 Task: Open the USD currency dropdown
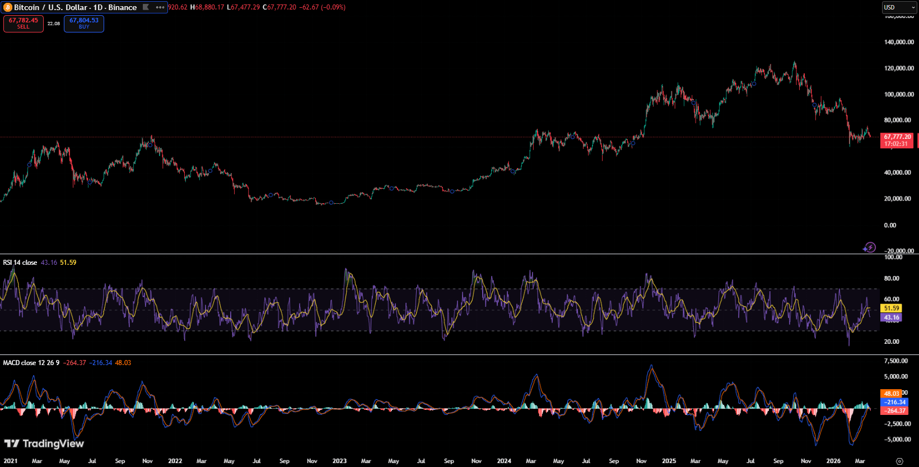point(899,7)
